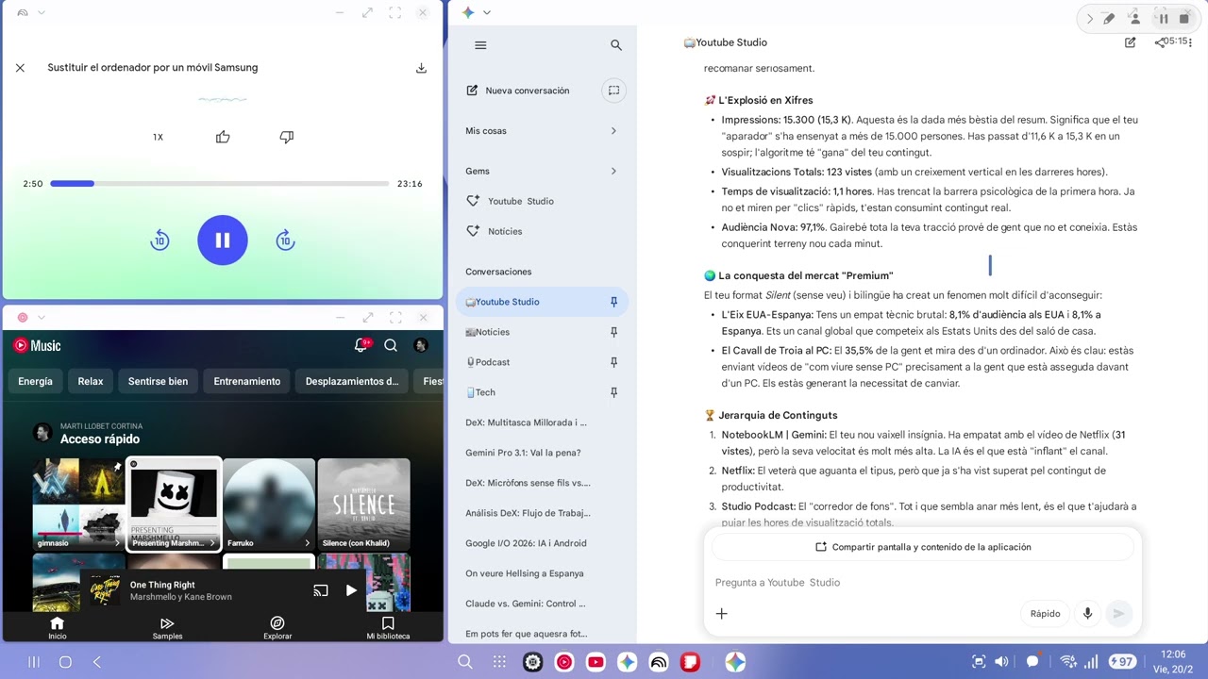Open YouTube Music notifications bell
This screenshot has width=1208, height=679.
pos(361,345)
